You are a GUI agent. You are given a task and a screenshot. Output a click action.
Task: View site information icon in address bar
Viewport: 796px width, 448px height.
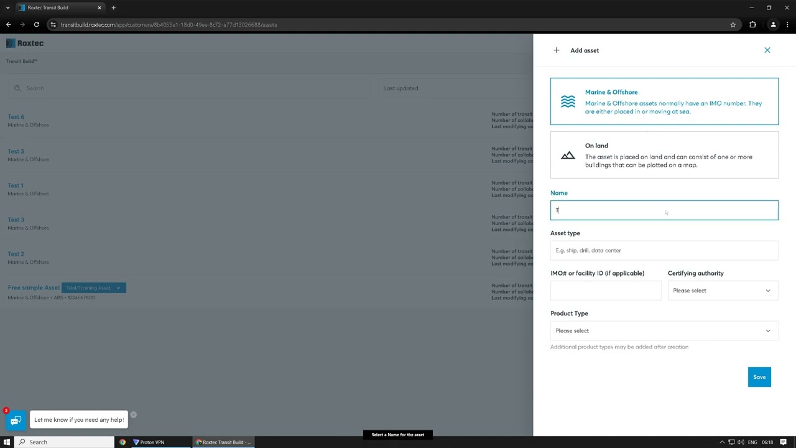pos(53,25)
